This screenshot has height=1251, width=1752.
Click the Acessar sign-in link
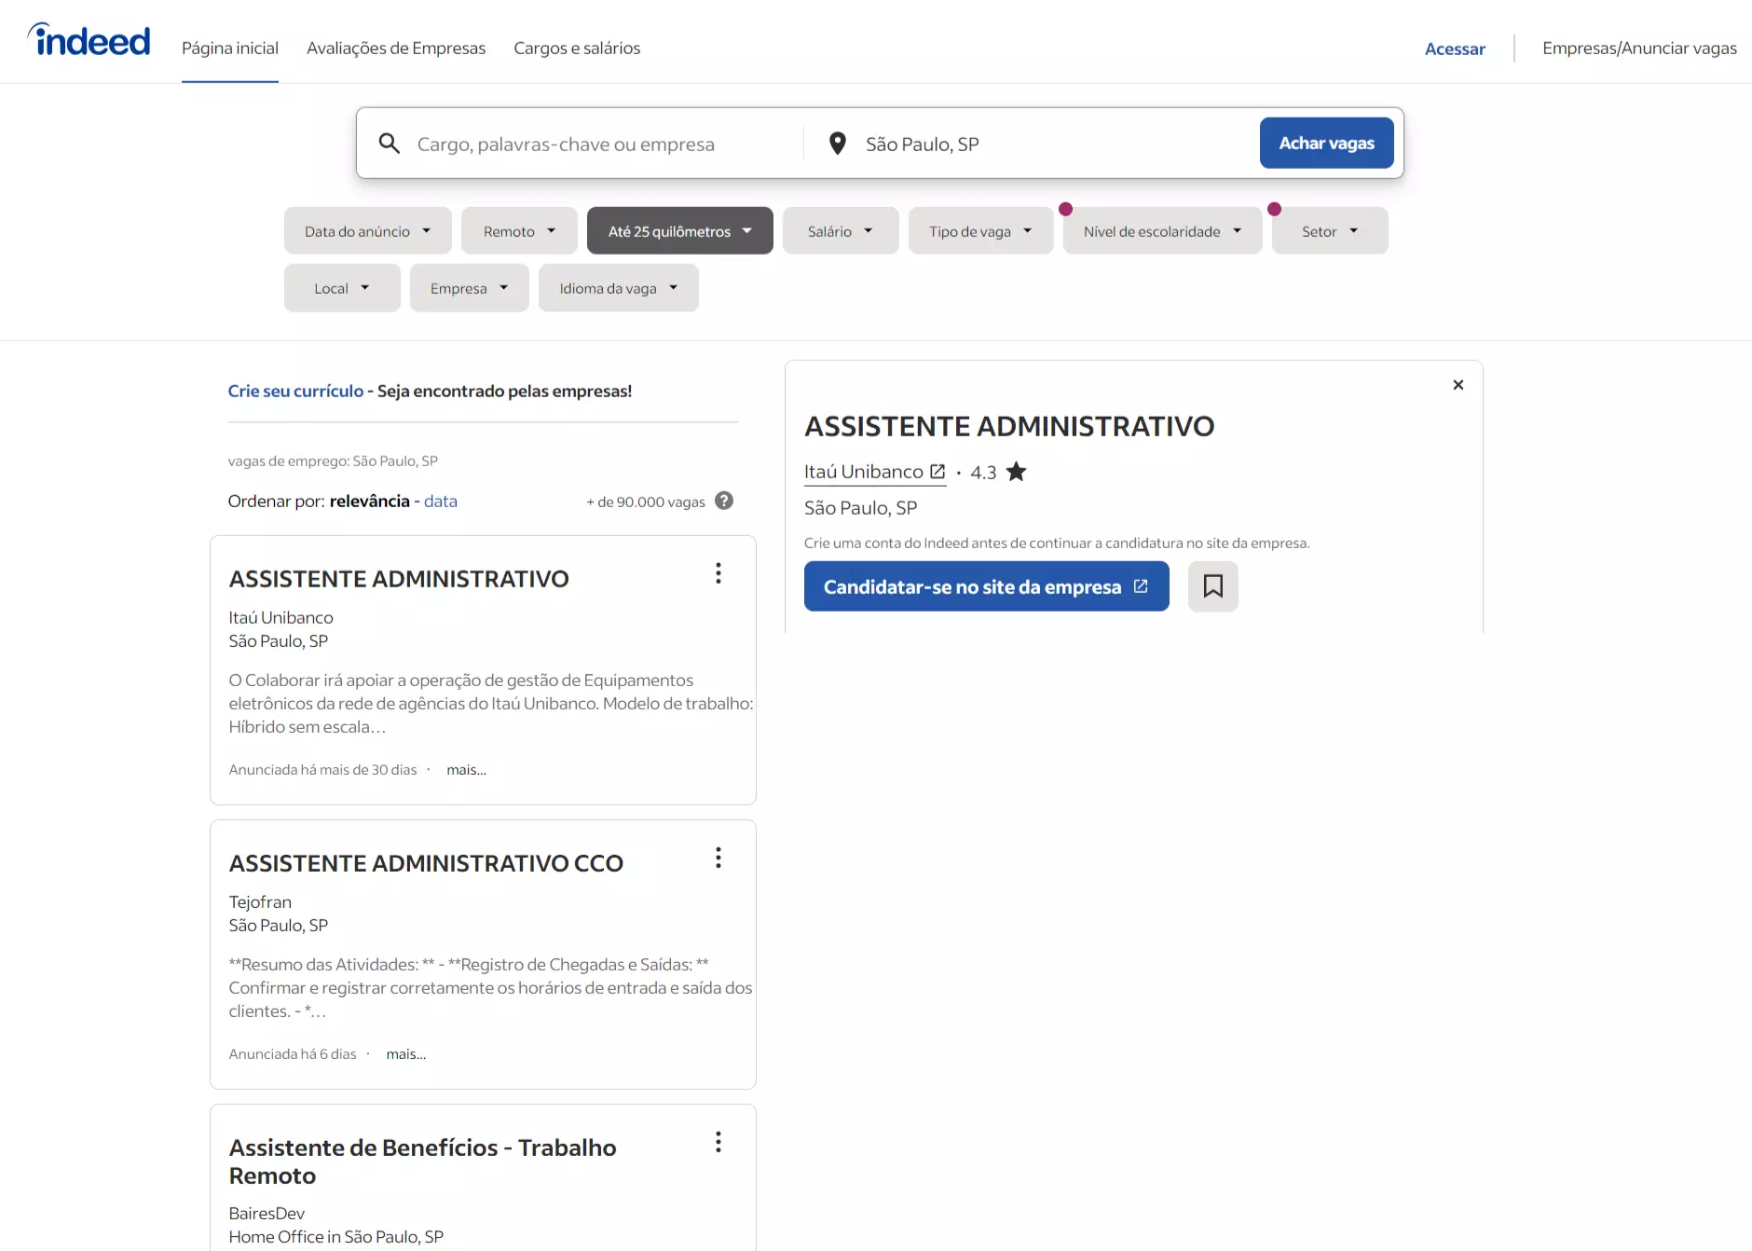1455,48
